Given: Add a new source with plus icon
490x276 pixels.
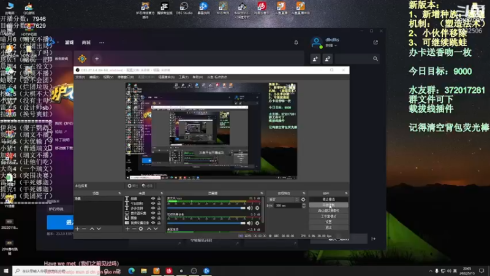Looking at the screenshot, I should click(127, 229).
